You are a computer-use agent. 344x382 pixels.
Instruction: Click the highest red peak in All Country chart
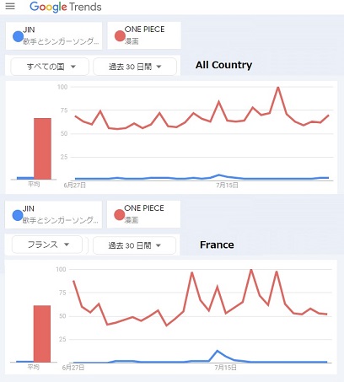[x=278, y=88]
